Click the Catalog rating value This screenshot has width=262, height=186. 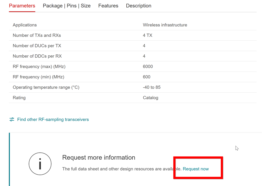point(150,98)
